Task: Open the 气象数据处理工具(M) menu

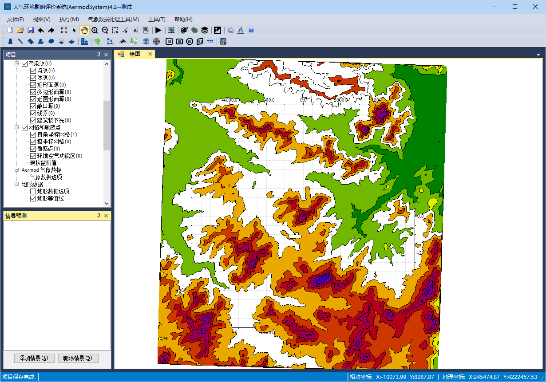Action: [x=113, y=19]
